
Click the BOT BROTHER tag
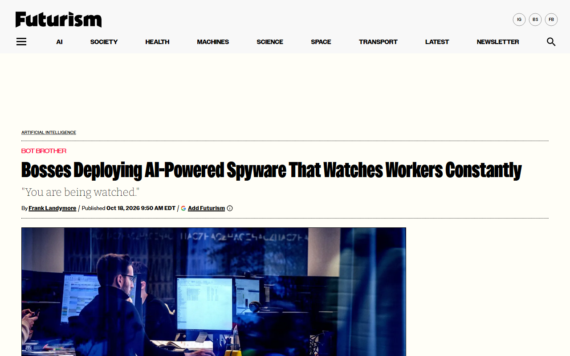44,151
